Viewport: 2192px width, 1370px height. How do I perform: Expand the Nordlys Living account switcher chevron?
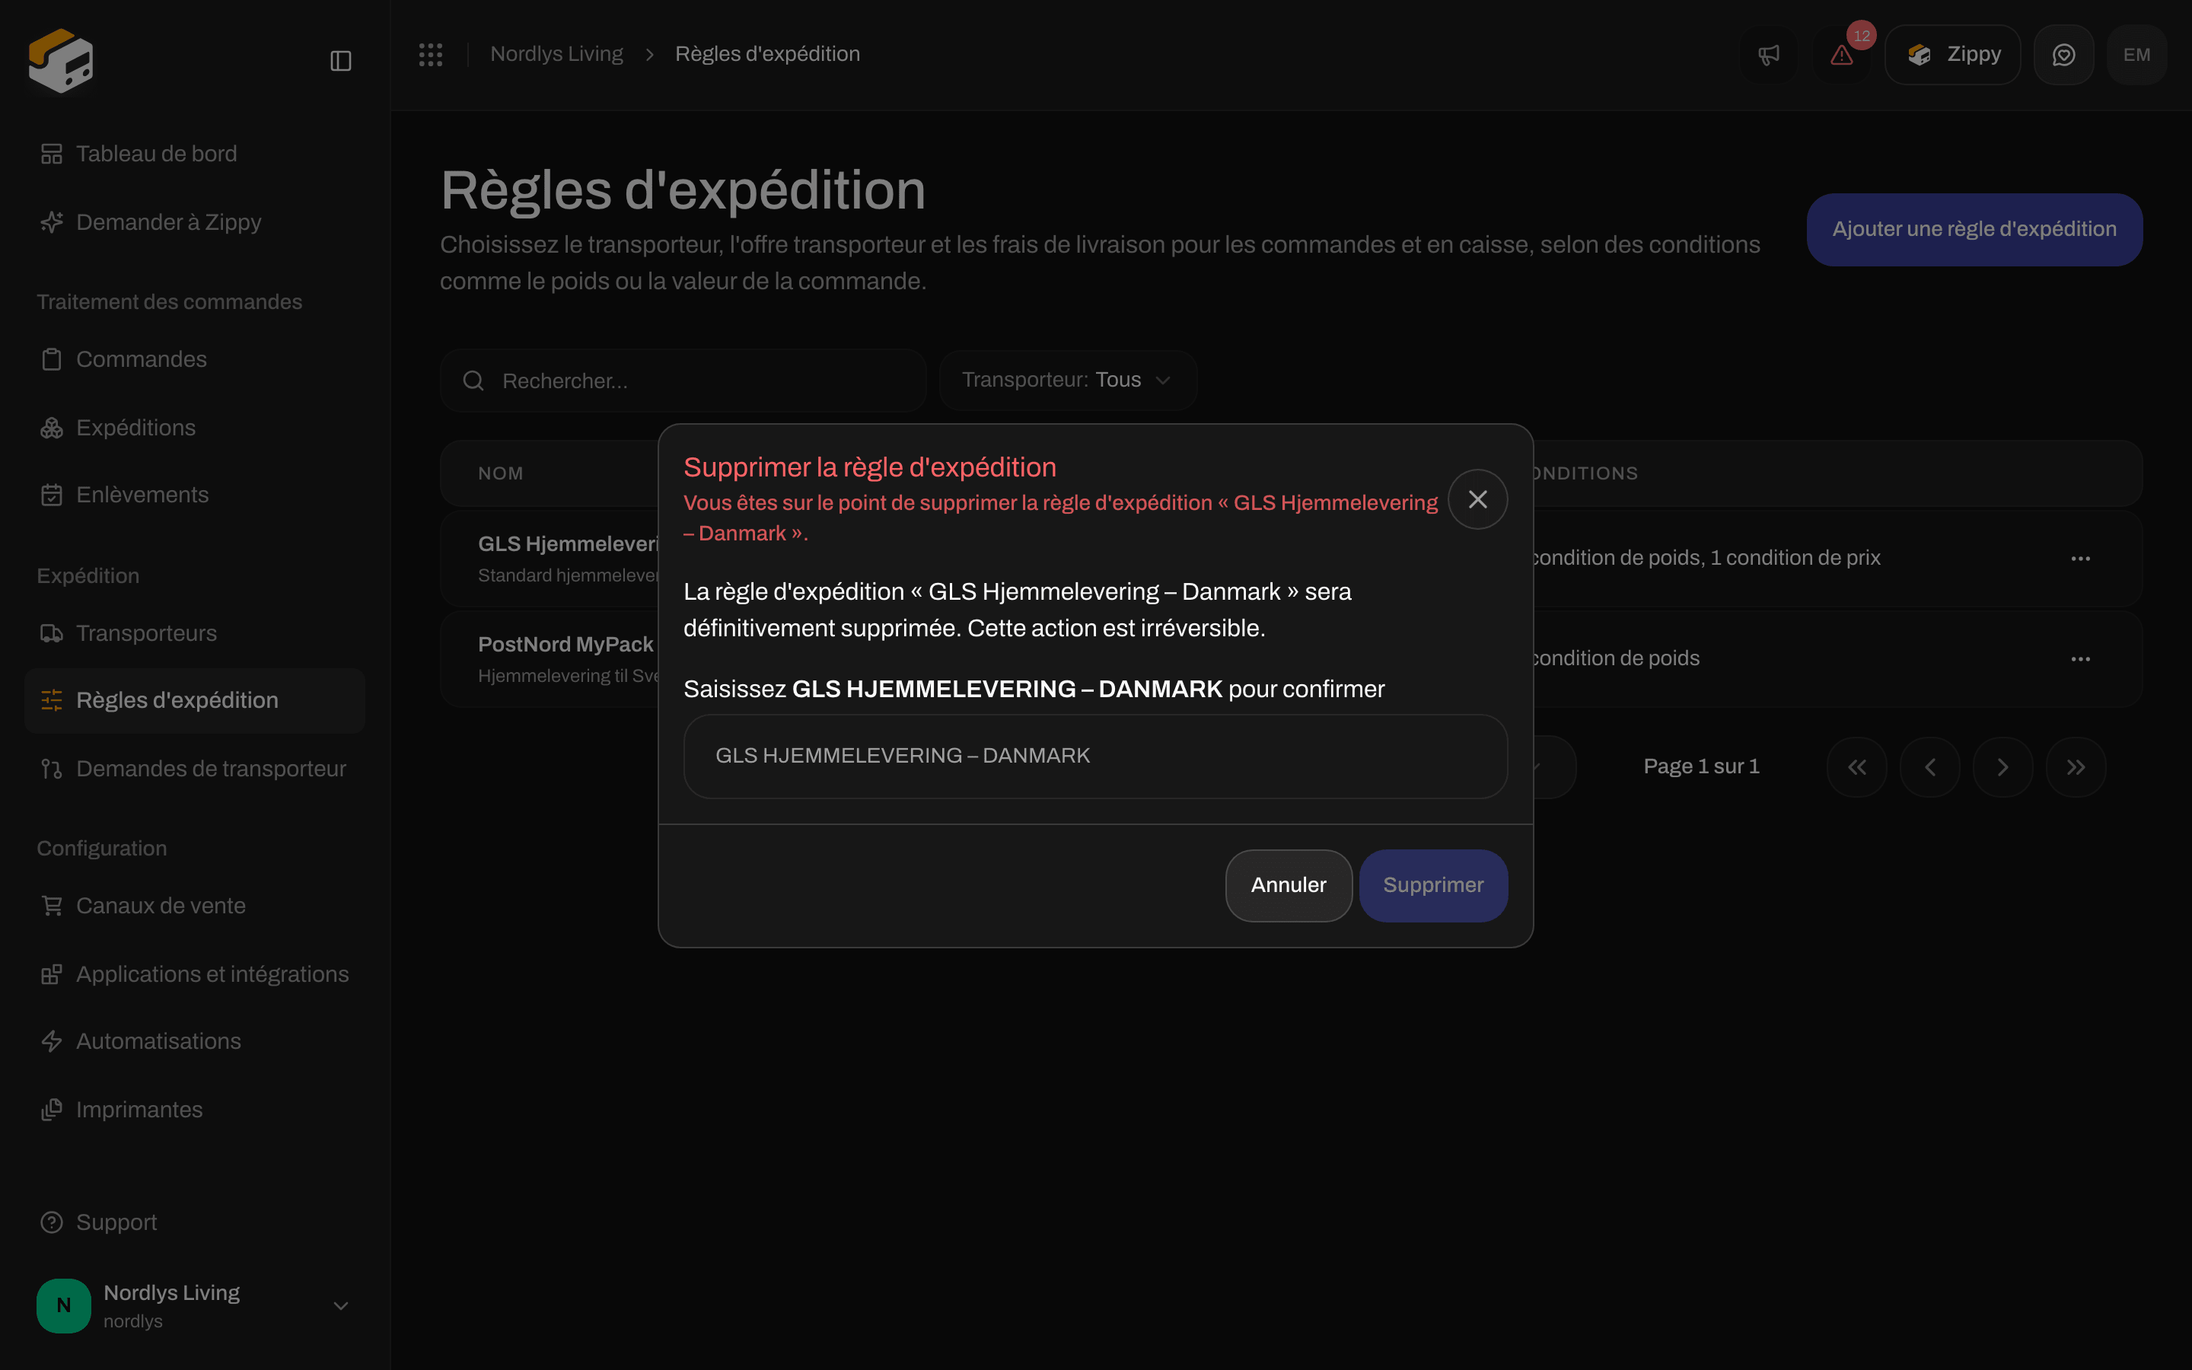click(340, 1305)
